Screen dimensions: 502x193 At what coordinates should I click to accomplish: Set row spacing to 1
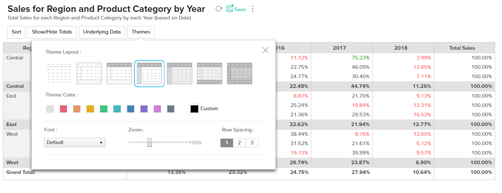click(227, 143)
